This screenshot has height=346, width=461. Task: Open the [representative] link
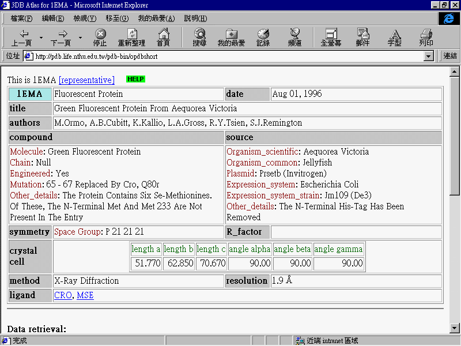86,80
